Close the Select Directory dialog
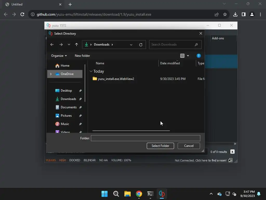 [201, 33]
